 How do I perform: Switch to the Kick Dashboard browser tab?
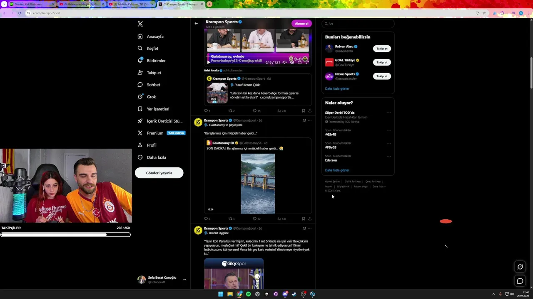pos(32,4)
